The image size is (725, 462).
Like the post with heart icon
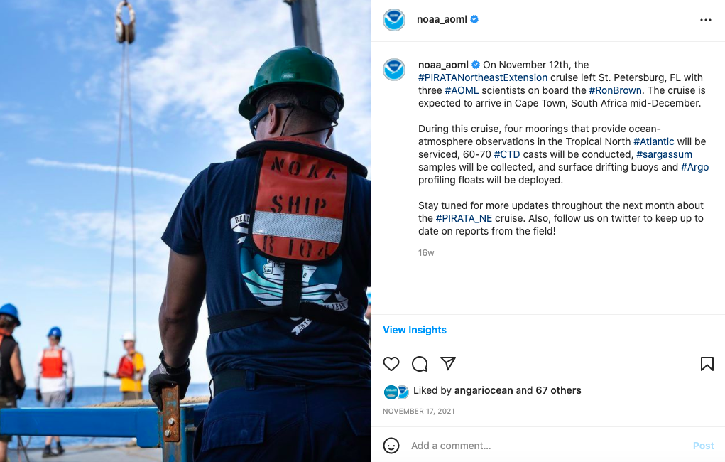391,364
